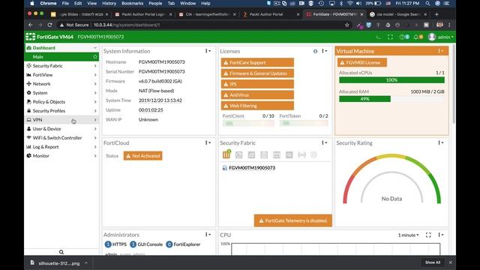Click Firmware & General Updates warning

click(x=257, y=73)
